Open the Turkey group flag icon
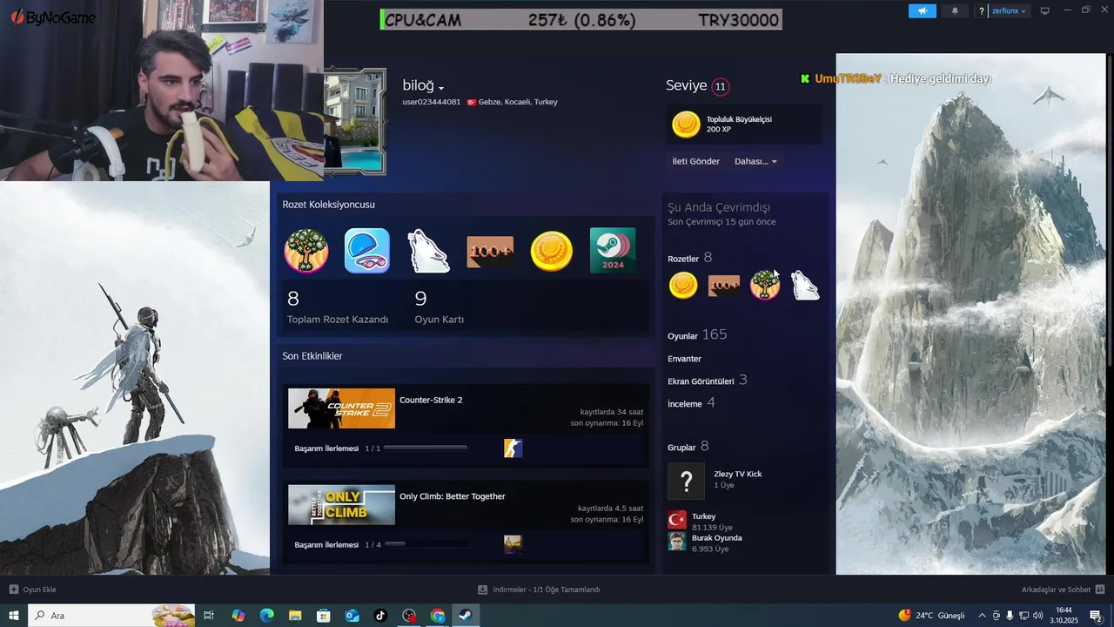This screenshot has width=1114, height=627. click(x=677, y=520)
